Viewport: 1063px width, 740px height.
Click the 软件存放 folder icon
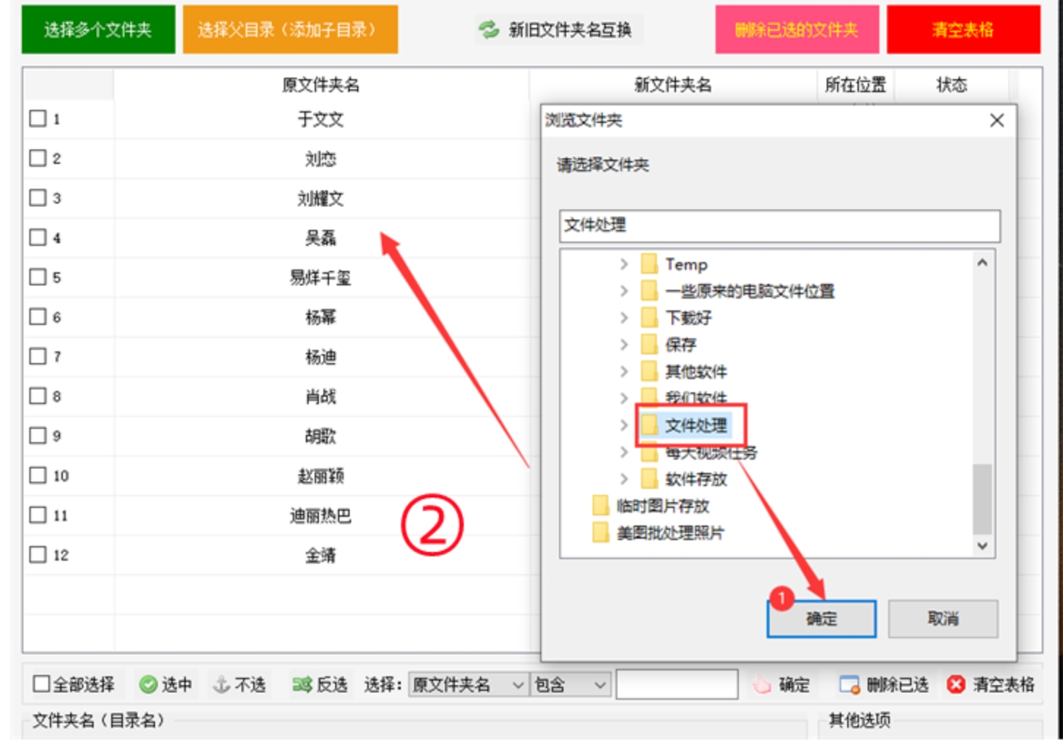click(649, 479)
